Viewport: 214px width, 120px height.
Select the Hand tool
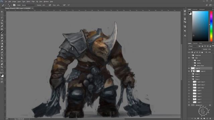[2, 64]
